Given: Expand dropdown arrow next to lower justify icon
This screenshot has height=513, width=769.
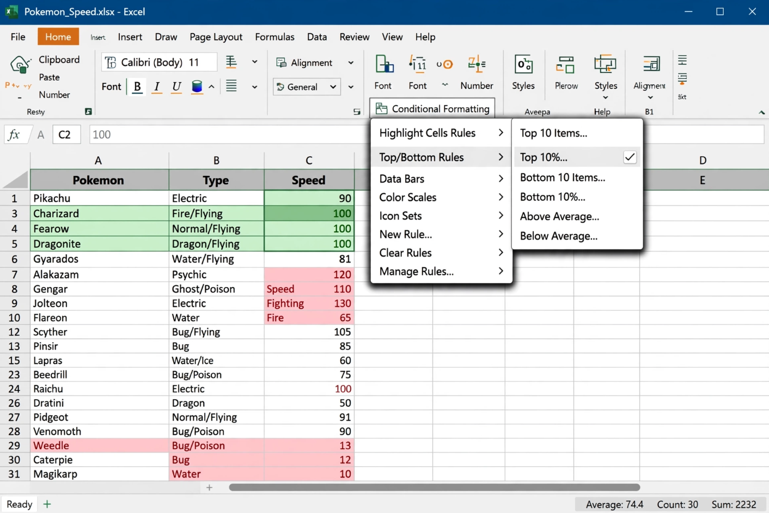Looking at the screenshot, I should [x=254, y=87].
